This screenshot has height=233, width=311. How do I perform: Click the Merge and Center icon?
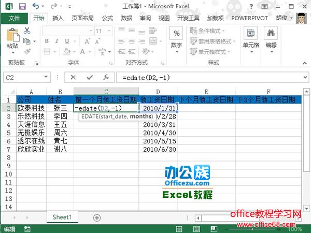coord(153,41)
